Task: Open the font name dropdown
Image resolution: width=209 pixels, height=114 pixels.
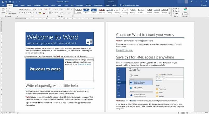Action: [27, 9]
